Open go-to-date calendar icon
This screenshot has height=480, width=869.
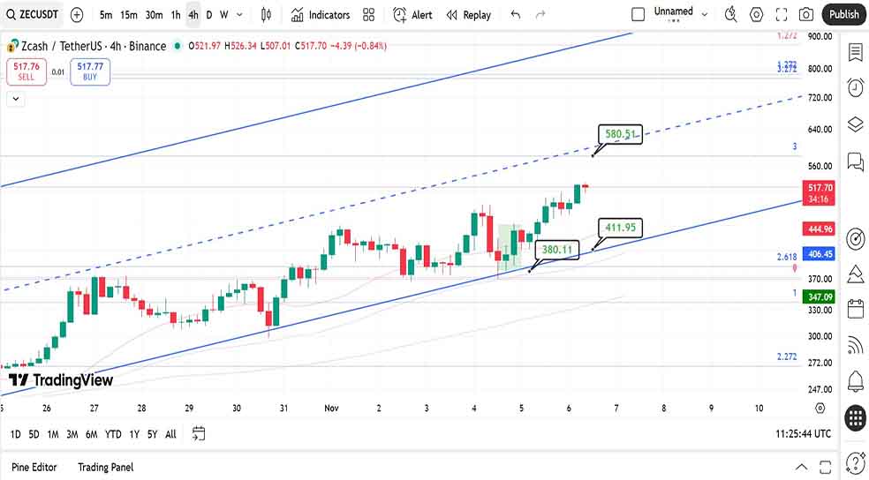tap(199, 433)
